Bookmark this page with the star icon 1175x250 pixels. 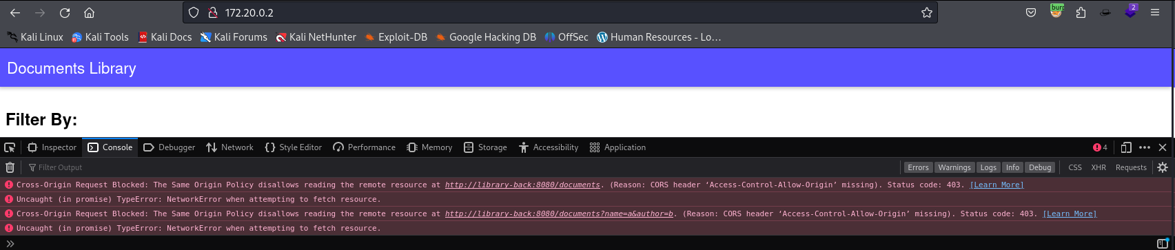927,12
